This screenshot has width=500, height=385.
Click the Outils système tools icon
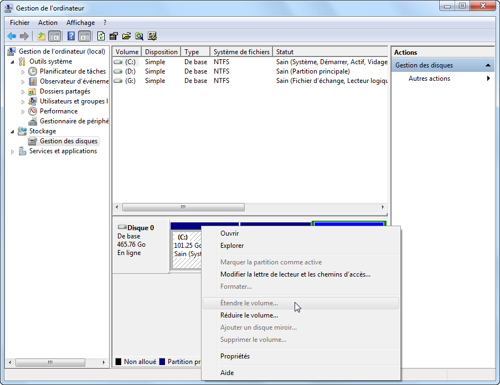[22, 61]
